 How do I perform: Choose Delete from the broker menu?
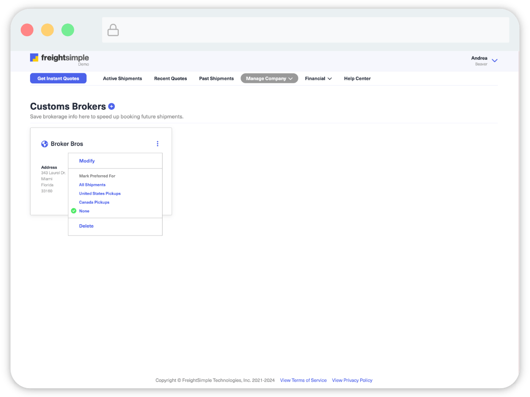pos(86,226)
